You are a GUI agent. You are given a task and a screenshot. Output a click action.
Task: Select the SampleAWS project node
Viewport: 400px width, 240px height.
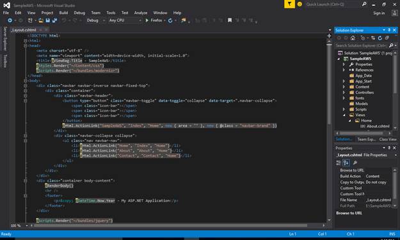[x=360, y=59]
